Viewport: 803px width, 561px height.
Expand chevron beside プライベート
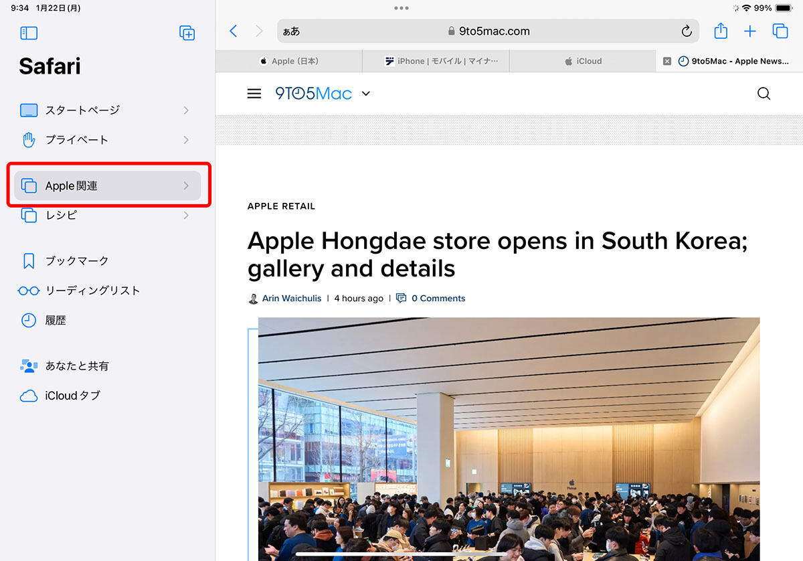(186, 140)
